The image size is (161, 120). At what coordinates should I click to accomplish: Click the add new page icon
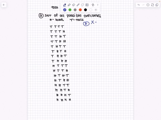pos(153,5)
